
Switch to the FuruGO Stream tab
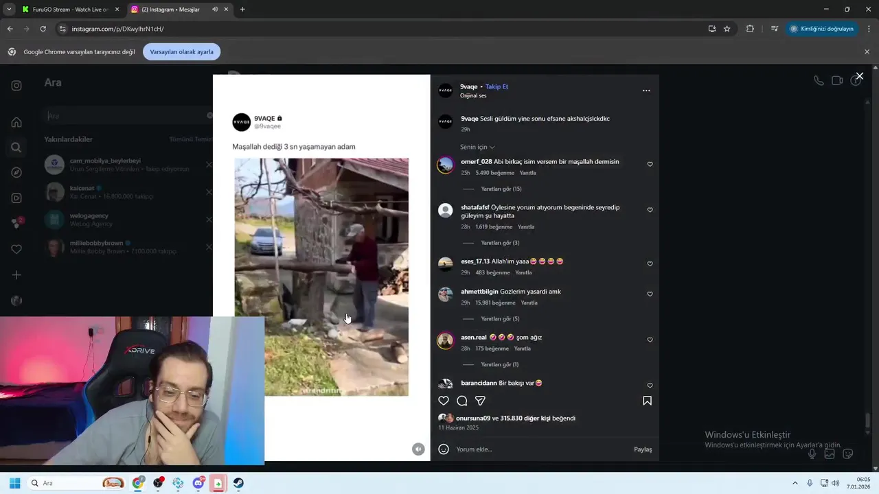coord(70,10)
